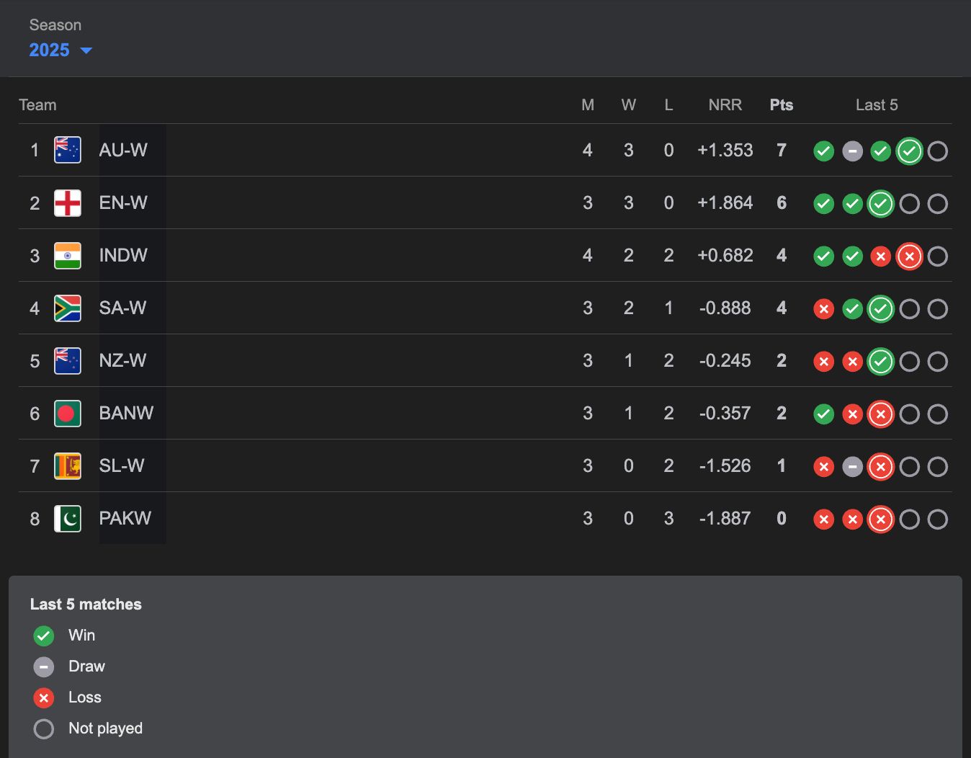Viewport: 971px width, 758px height.
Task: Click INDW's highlighted latest loss icon
Action: click(x=909, y=257)
